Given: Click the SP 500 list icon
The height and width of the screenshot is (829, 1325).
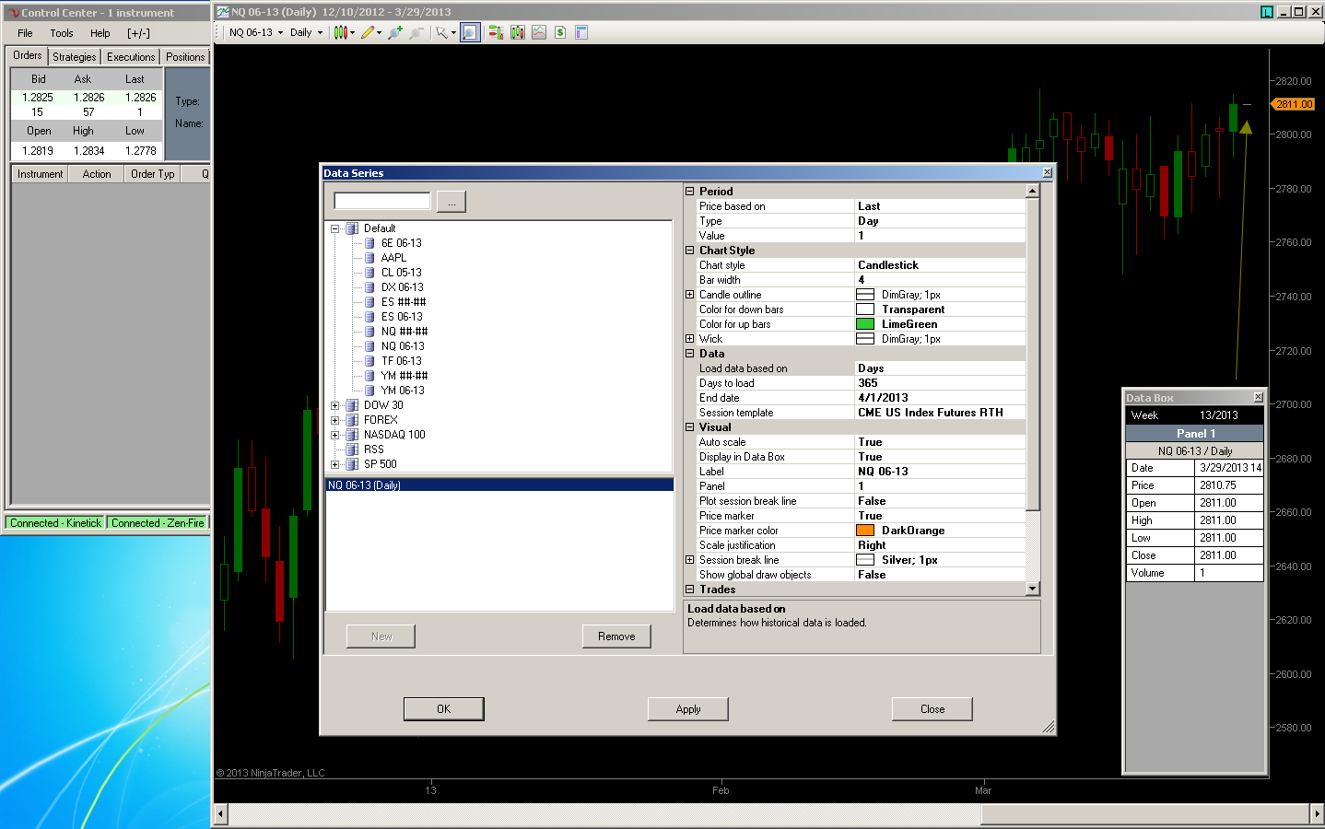Looking at the screenshot, I should [352, 464].
